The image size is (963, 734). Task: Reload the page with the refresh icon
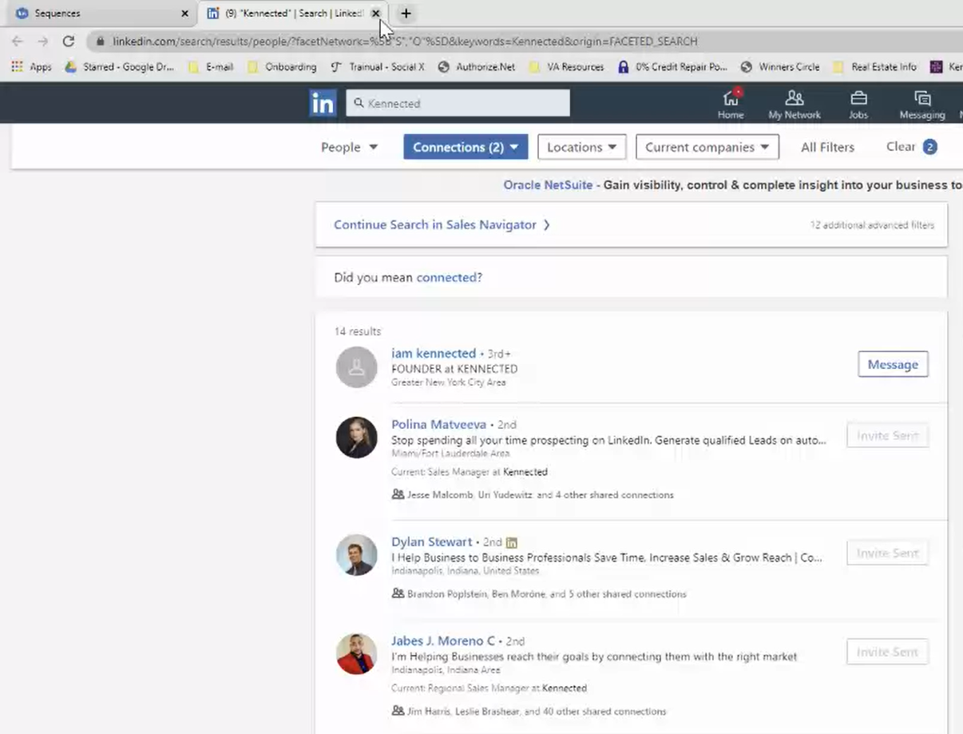coord(69,41)
